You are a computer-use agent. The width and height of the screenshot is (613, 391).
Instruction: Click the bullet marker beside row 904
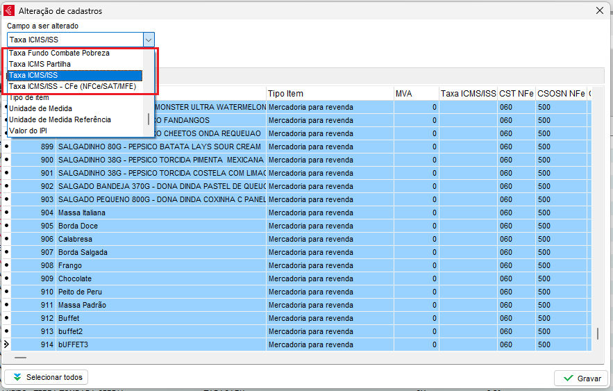click(6, 213)
